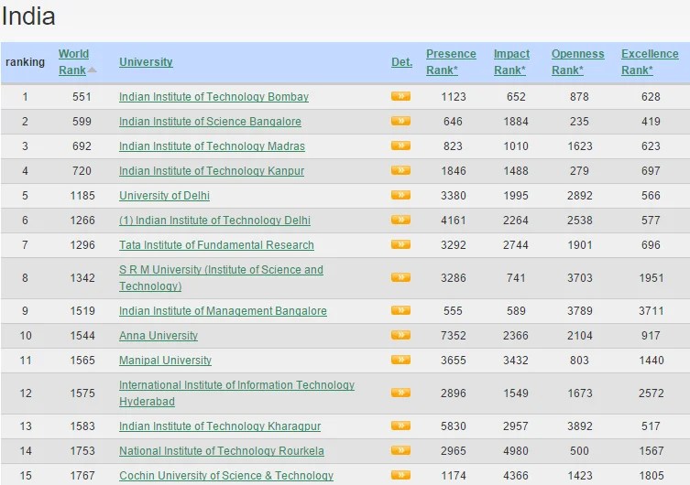Open Anna University link
Screen dimensions: 690x485
(159, 335)
